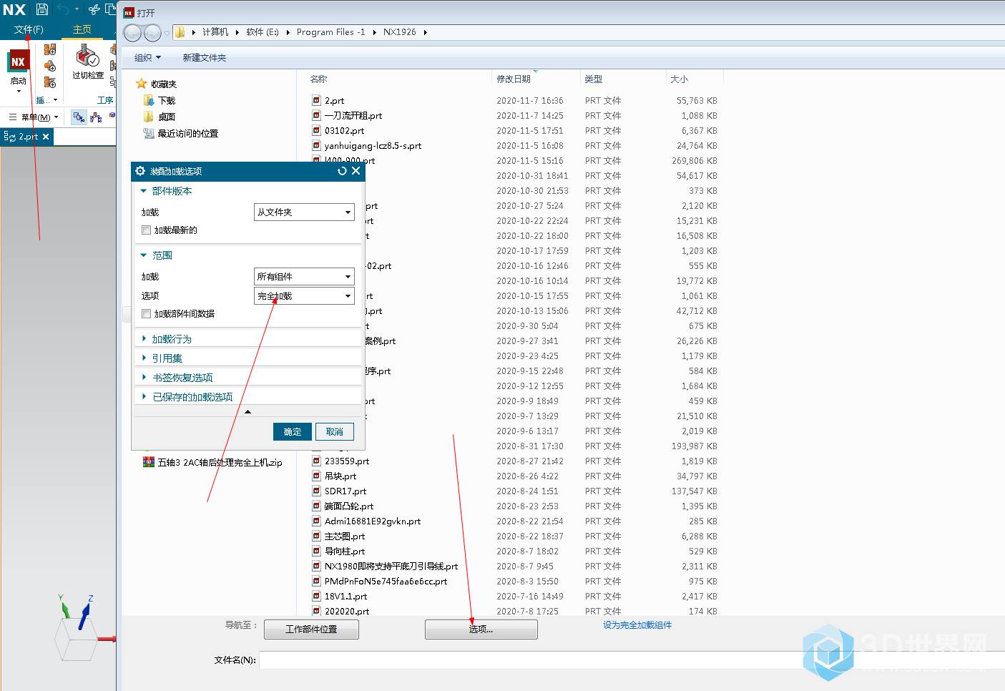Open the 加载 从文件夹 dropdown
The width and height of the screenshot is (1005, 691).
304,212
